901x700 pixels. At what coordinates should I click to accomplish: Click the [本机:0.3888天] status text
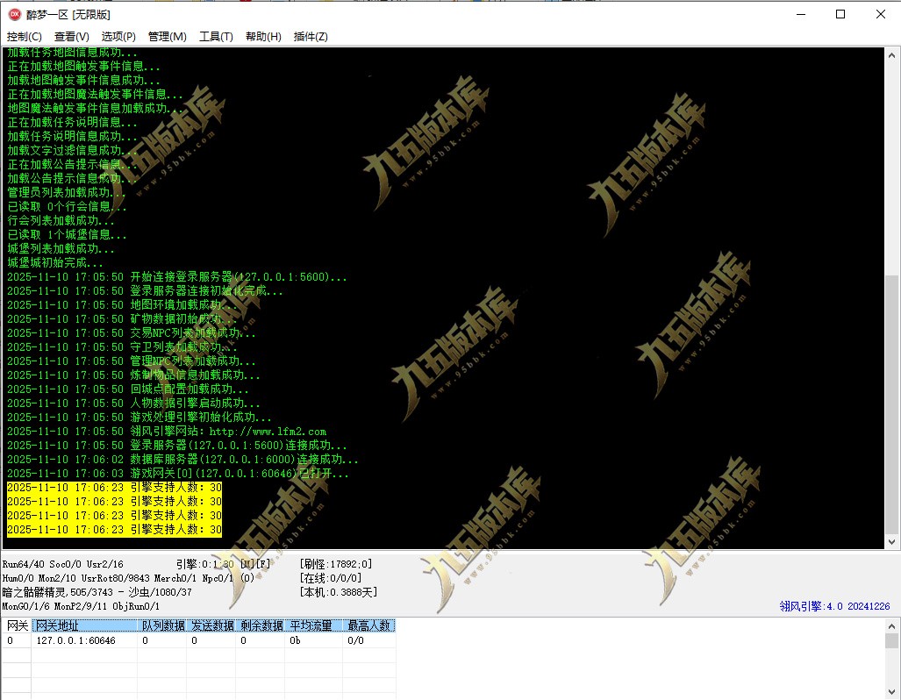(x=339, y=592)
